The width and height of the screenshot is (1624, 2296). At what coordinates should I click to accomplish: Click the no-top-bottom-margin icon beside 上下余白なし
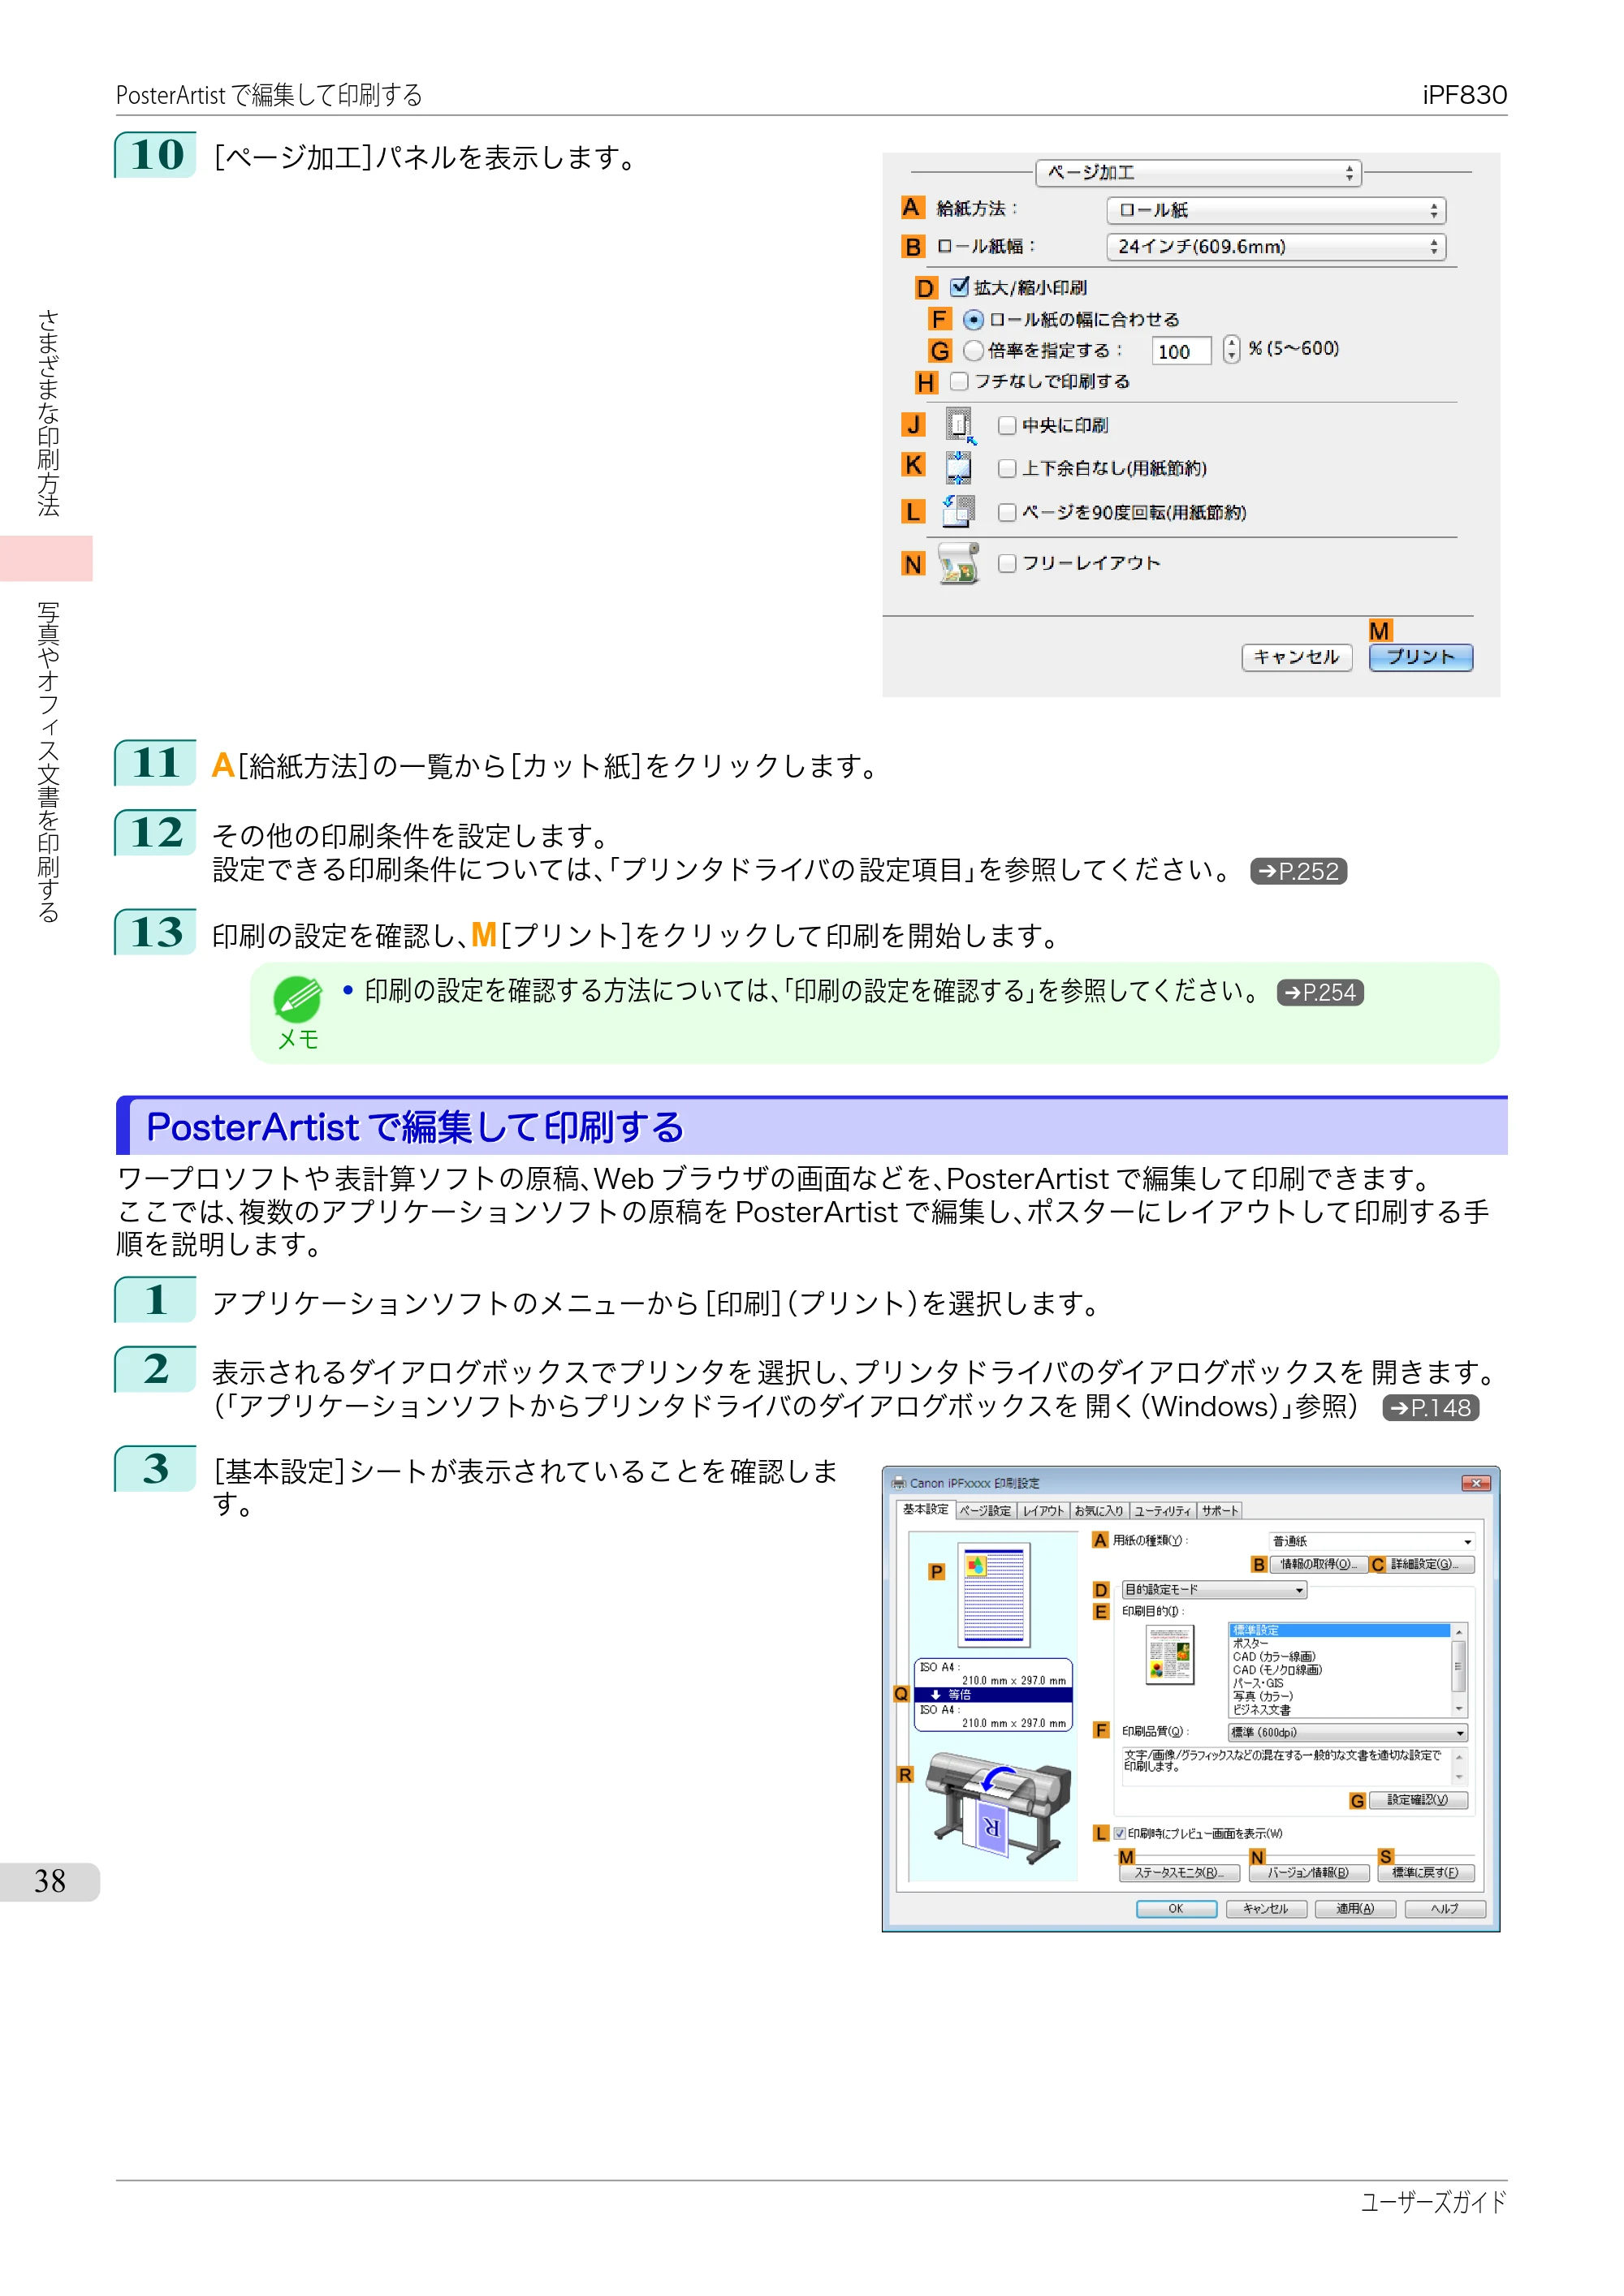(x=959, y=468)
